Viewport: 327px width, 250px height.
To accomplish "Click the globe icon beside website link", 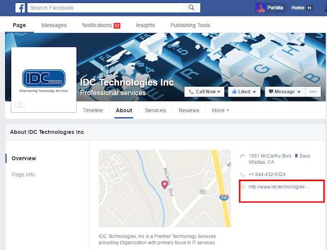I will click(243, 187).
